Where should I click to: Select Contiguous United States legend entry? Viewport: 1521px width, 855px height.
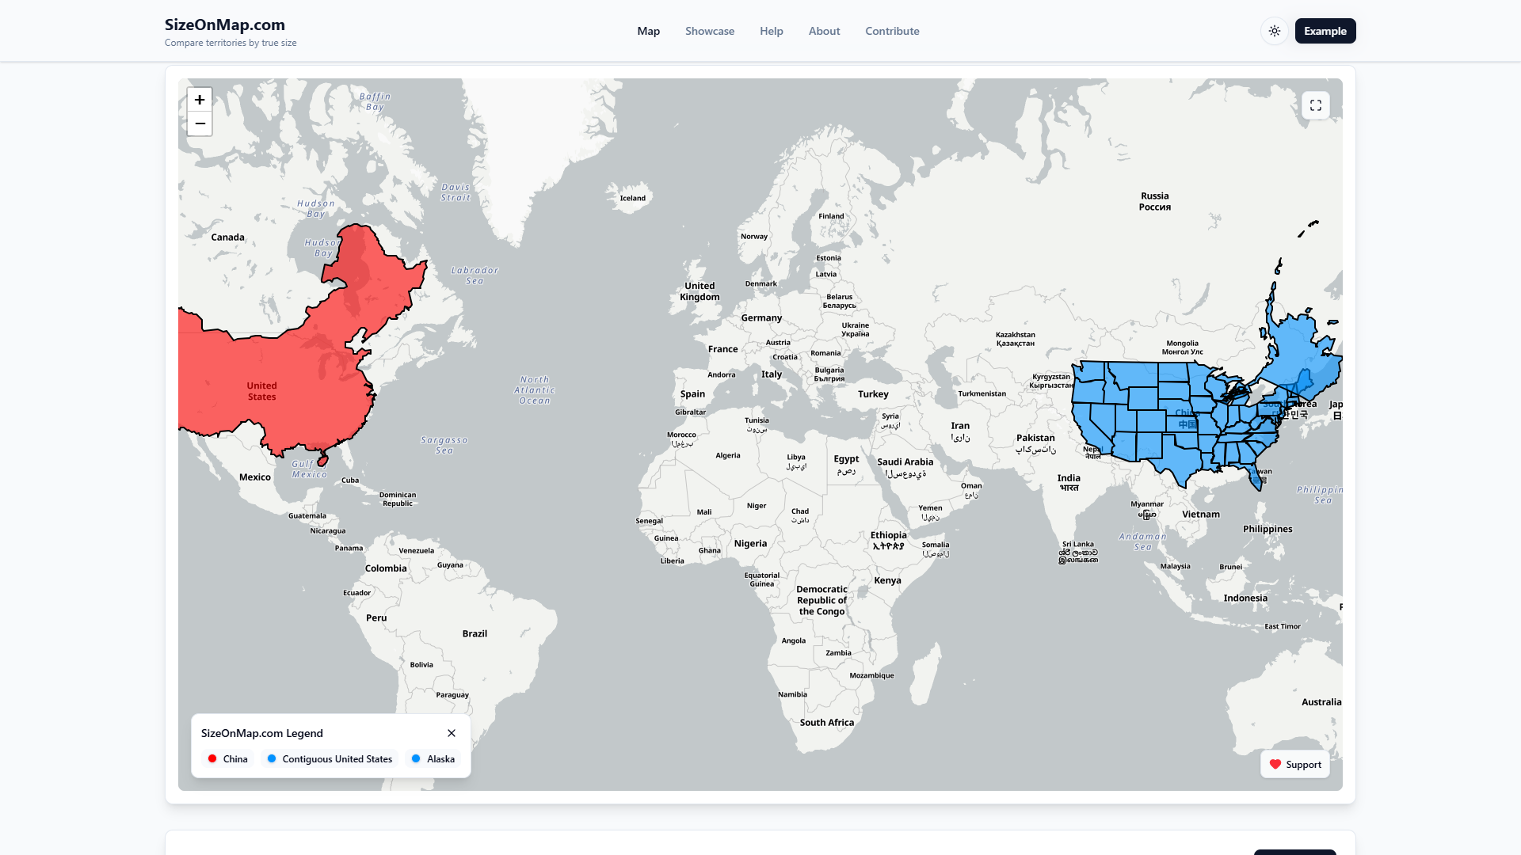337,758
